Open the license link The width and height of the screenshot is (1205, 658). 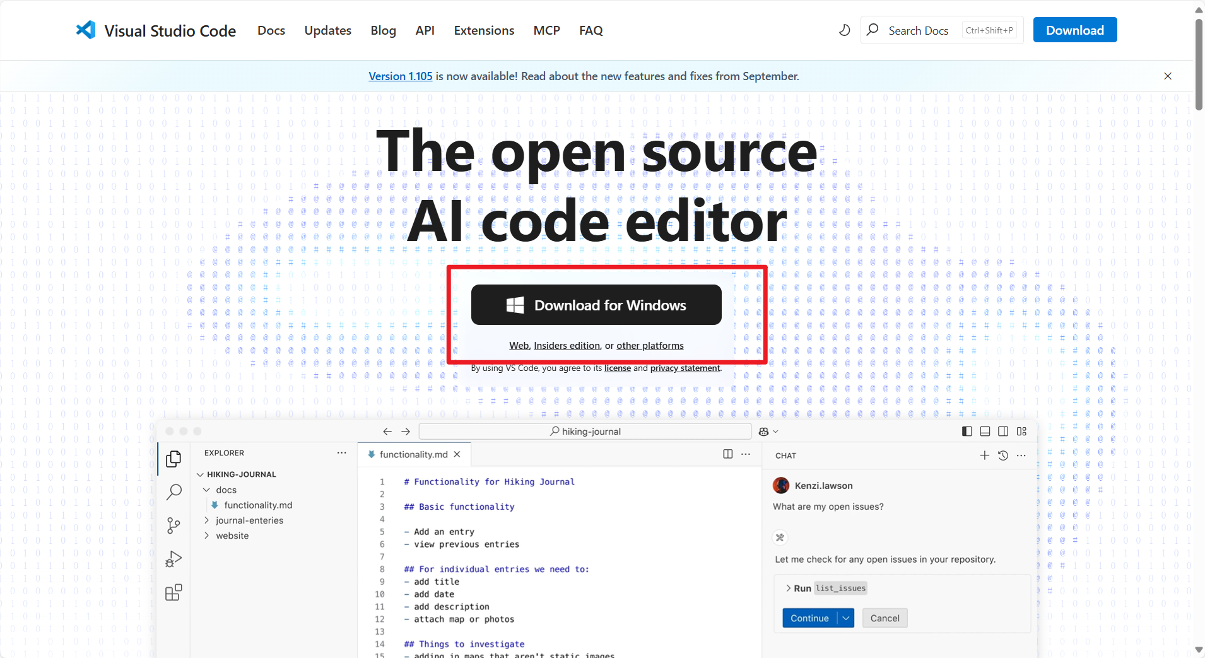[x=618, y=368]
